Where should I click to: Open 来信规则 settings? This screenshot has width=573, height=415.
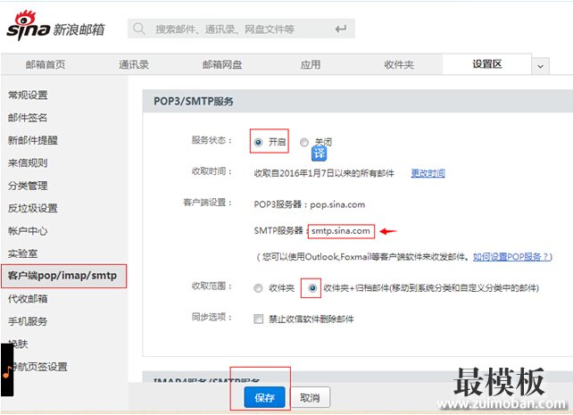28,163
